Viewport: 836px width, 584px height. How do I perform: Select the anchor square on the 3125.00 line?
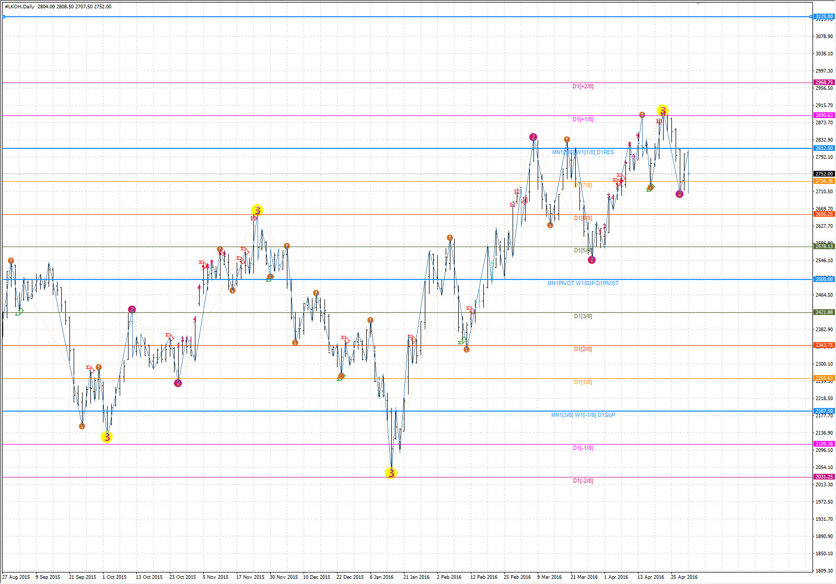click(x=4, y=17)
